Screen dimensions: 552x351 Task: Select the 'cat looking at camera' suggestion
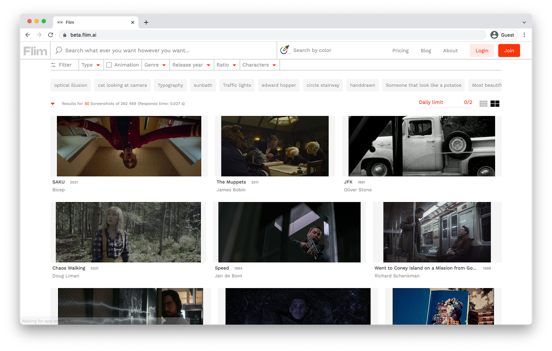(122, 85)
